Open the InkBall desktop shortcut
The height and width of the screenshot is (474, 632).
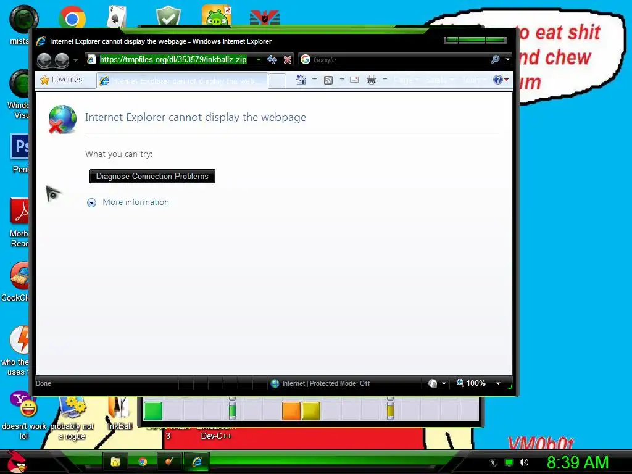(120, 414)
